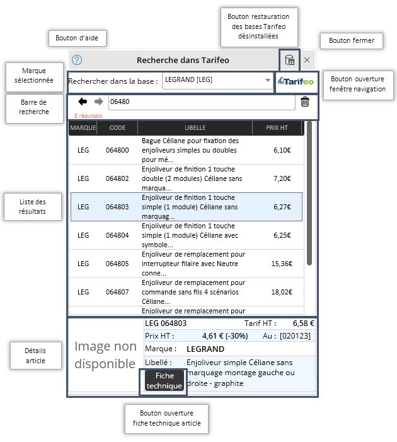Viewport: 397px width, 442px height.
Task: Click label Enjoliveur de remplacement pour commande sans fils
Action: tap(193, 292)
